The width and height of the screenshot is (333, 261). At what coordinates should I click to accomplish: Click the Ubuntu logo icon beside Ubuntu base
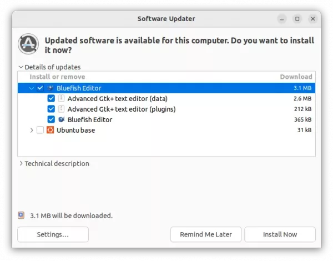[51, 130]
